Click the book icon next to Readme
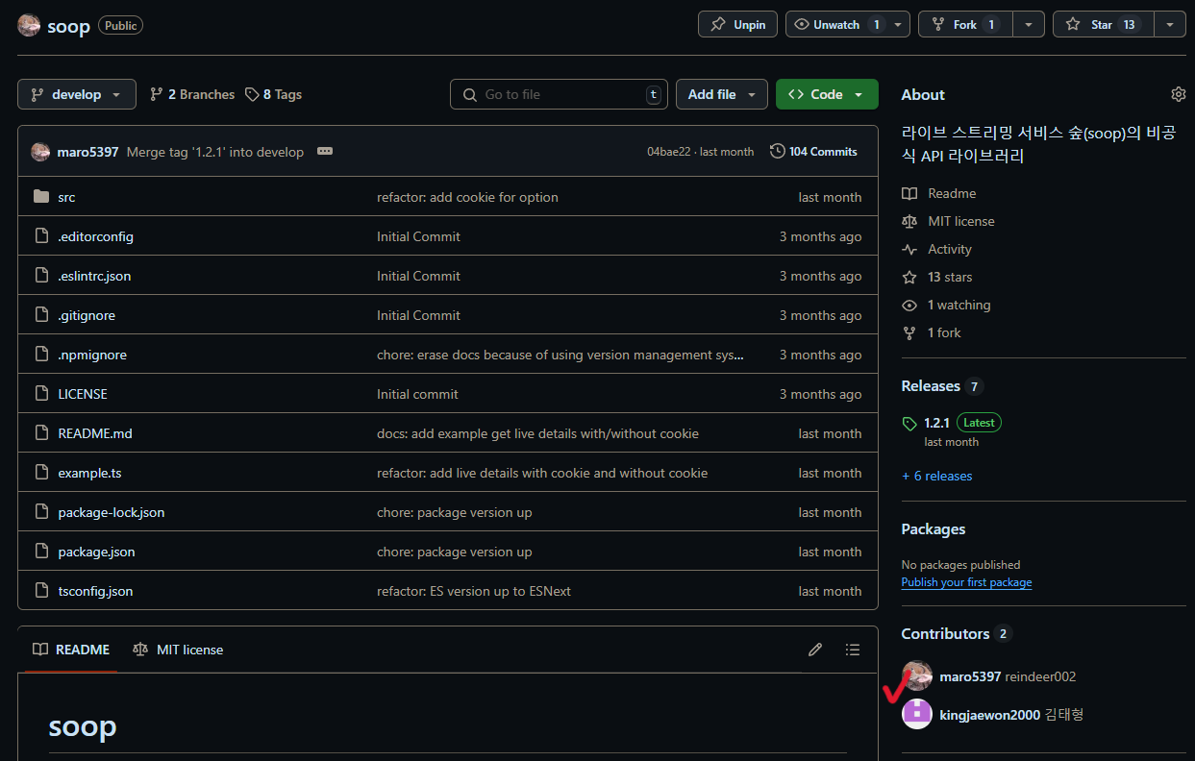 tap(909, 193)
